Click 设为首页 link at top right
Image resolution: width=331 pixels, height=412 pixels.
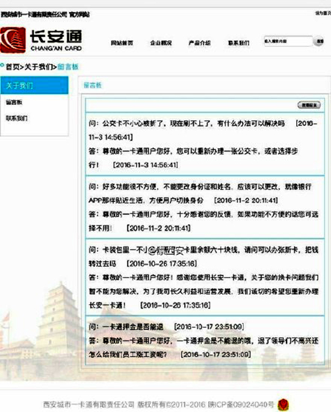323,13
